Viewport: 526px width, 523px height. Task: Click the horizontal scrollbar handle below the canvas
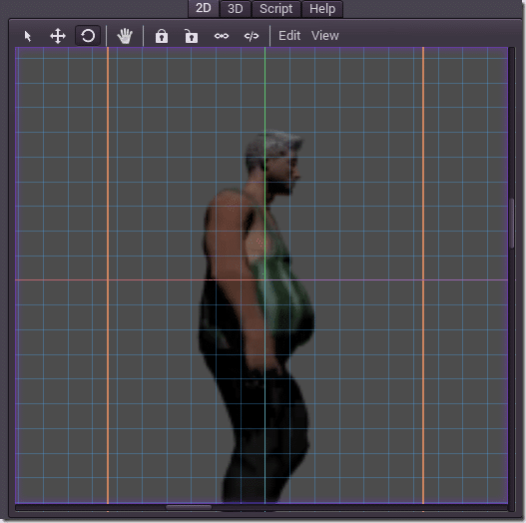click(x=189, y=507)
